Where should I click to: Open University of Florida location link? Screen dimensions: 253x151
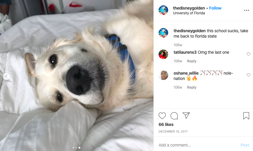pos(189,13)
